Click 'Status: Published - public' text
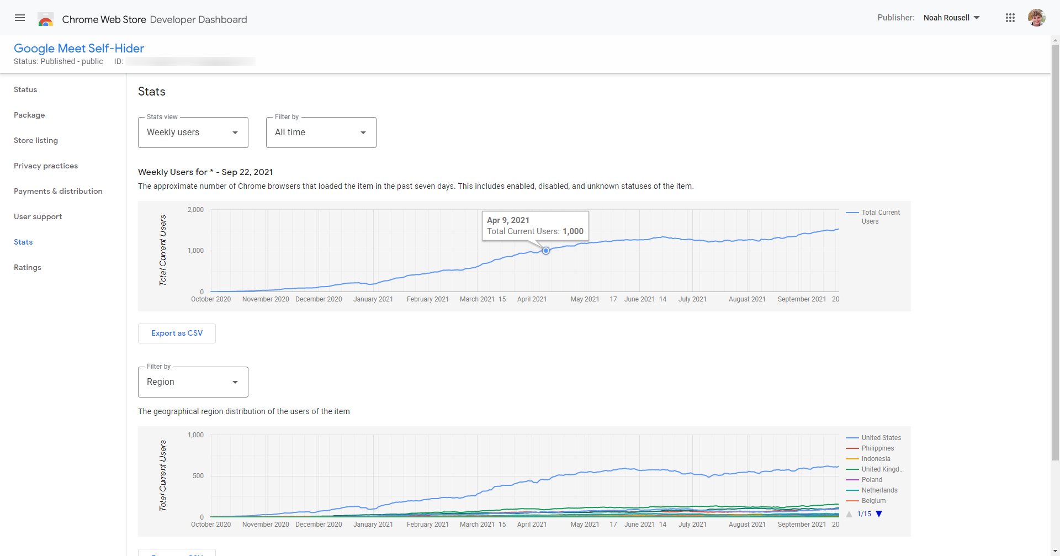 [59, 61]
